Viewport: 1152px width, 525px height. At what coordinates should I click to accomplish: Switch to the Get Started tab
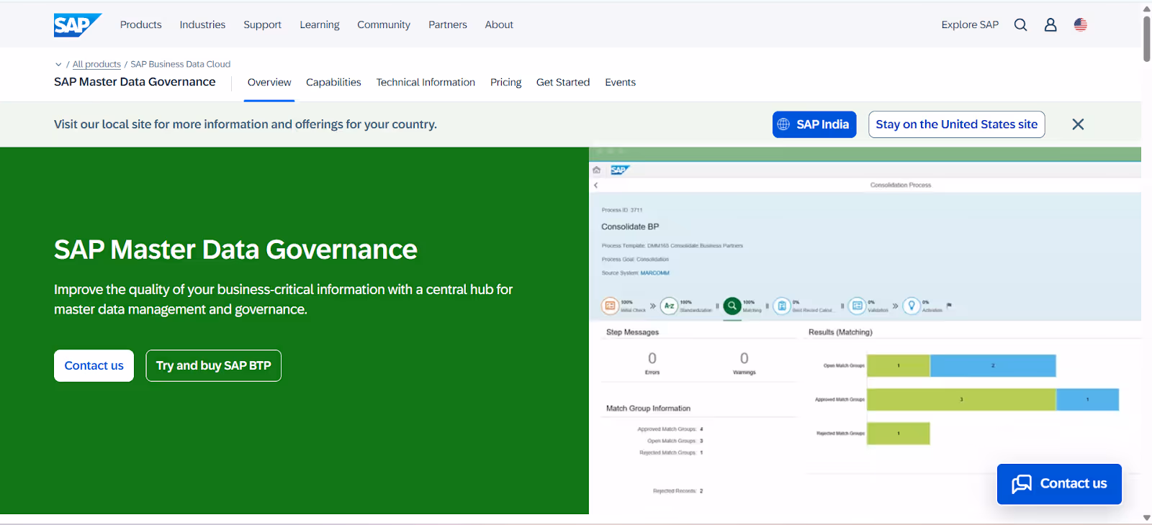(x=563, y=82)
